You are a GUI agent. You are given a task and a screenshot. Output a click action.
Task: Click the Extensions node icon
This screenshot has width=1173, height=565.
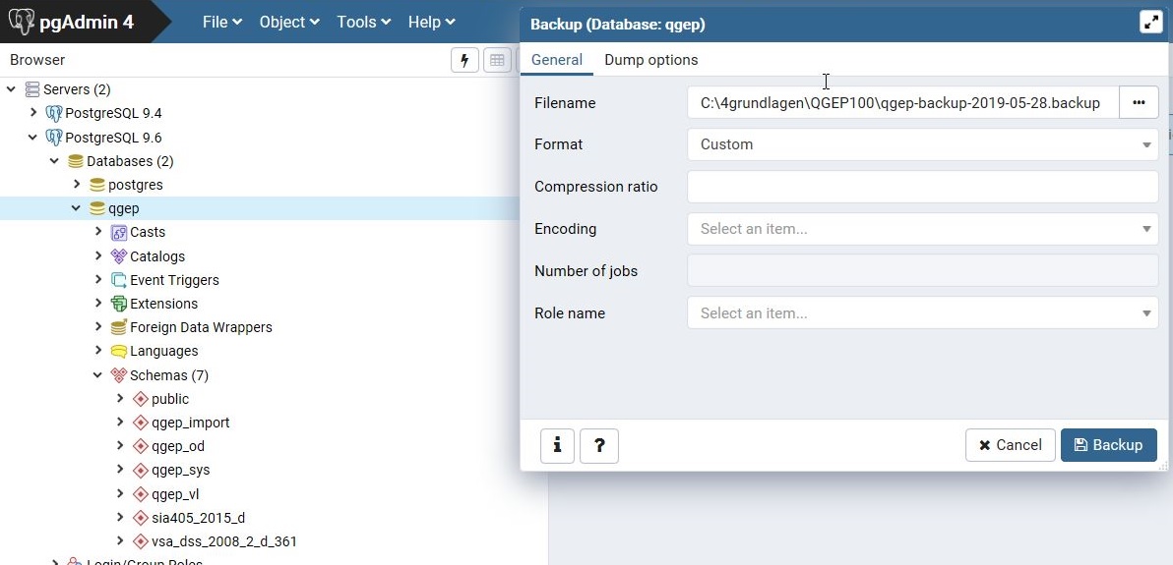(119, 304)
